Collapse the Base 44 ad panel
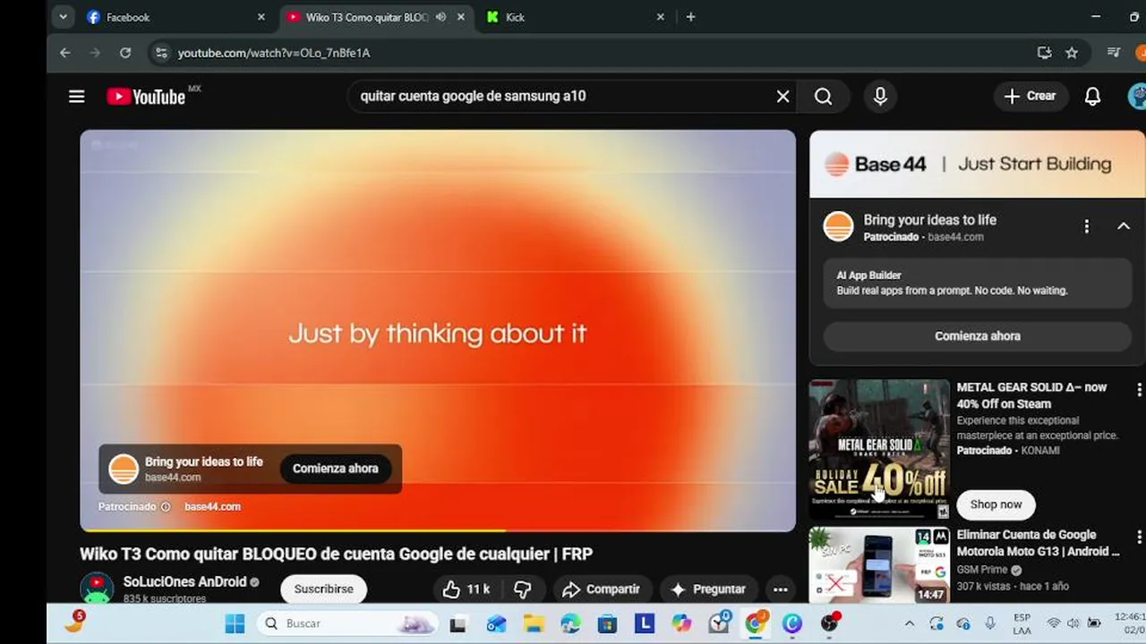 pos(1124,226)
